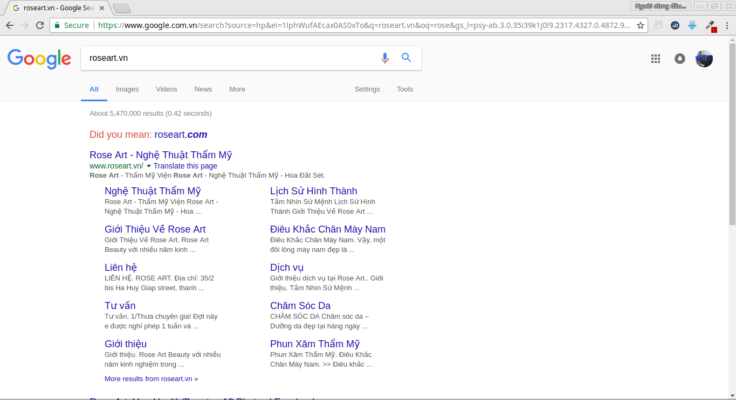Click the Google logo
736x400 pixels.
[39, 59]
